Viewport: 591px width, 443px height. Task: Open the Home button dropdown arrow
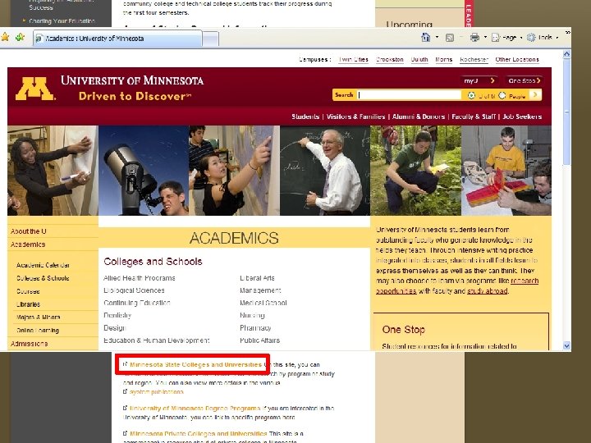[x=437, y=37]
